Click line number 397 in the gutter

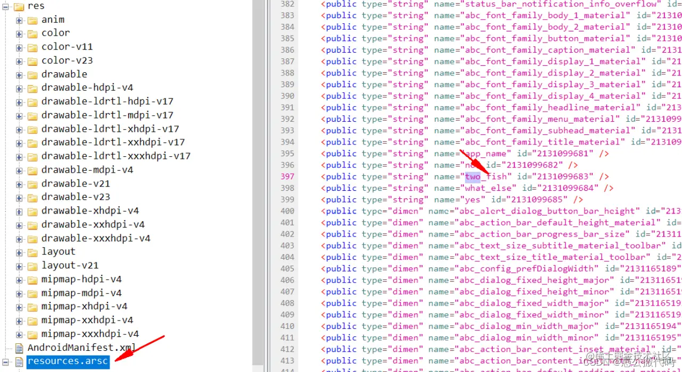pos(287,176)
